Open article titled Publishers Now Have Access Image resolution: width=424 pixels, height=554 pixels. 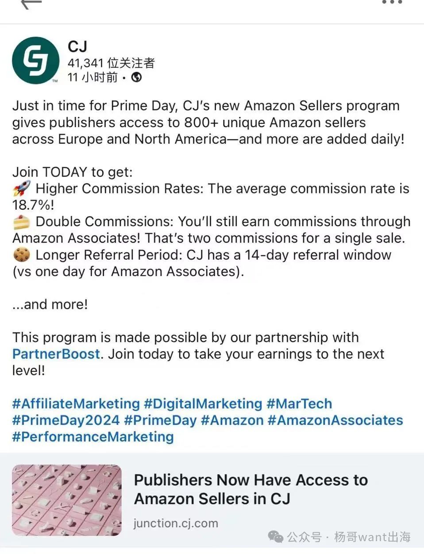coord(251,489)
